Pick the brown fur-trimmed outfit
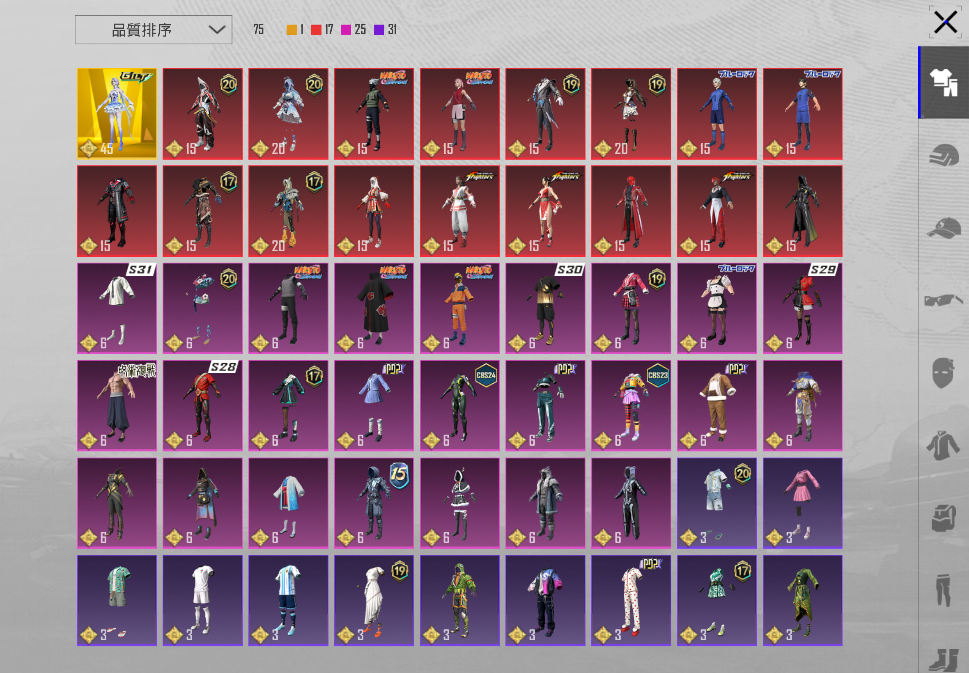 (x=717, y=406)
